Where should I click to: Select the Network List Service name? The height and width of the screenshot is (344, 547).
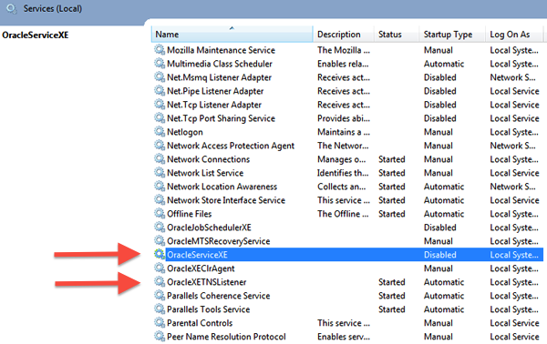pyautogui.click(x=205, y=173)
